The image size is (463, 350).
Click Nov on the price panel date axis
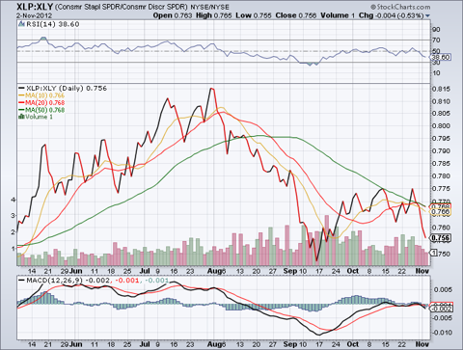[x=422, y=271]
